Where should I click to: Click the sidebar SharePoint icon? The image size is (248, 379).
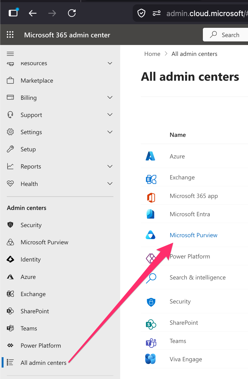10,311
